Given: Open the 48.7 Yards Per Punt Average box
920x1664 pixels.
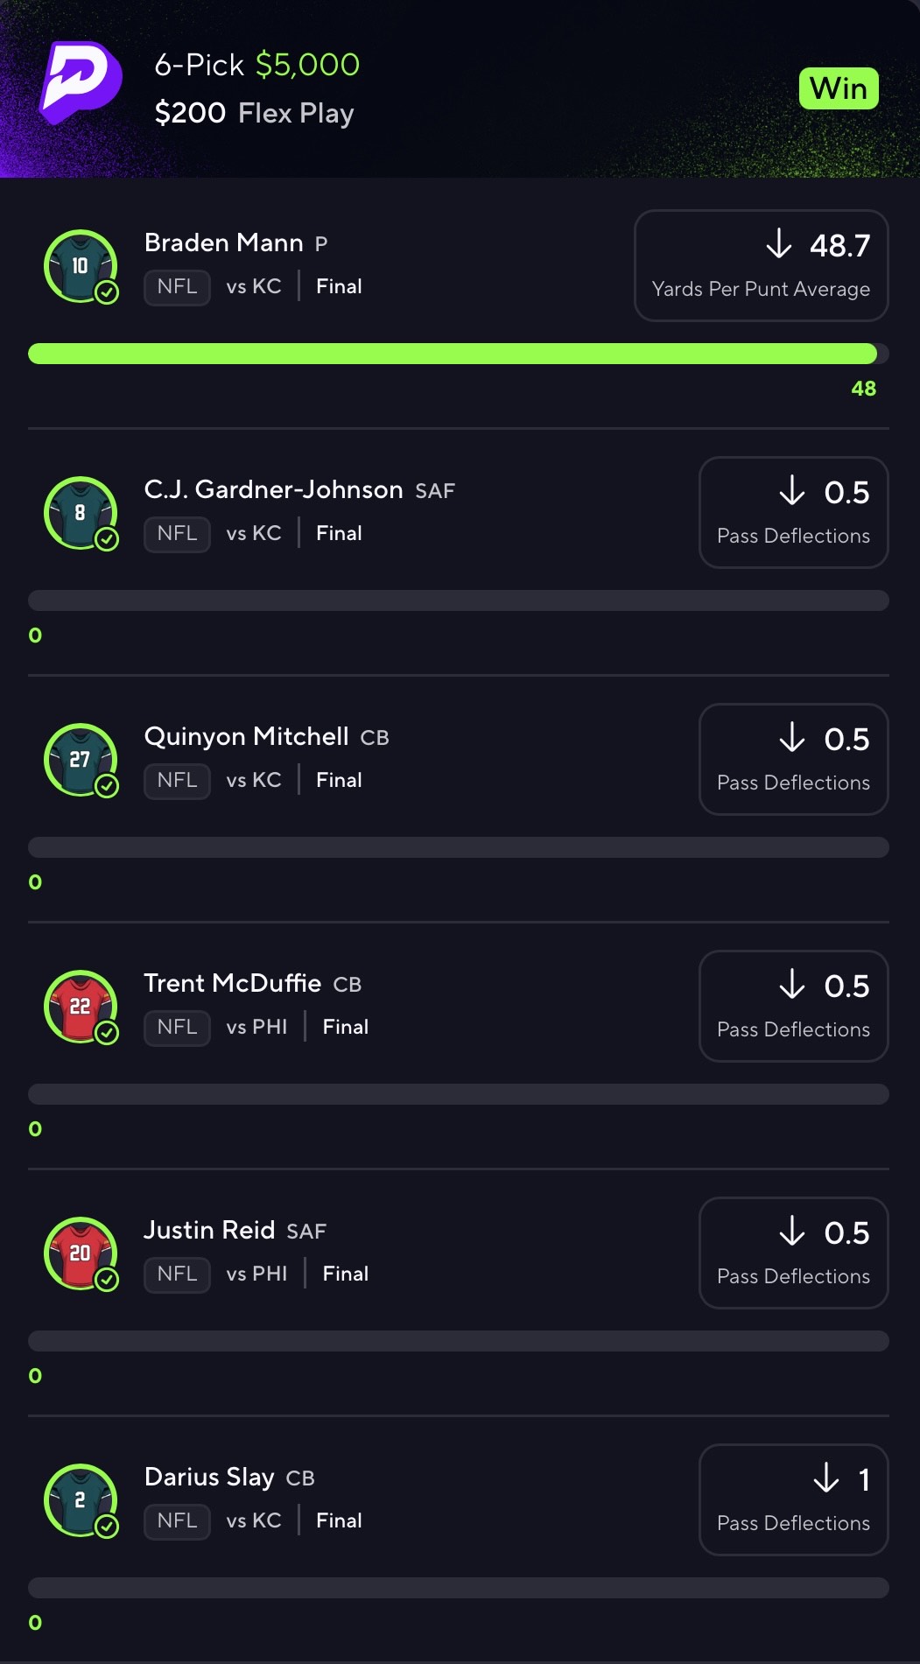Looking at the screenshot, I should [762, 265].
